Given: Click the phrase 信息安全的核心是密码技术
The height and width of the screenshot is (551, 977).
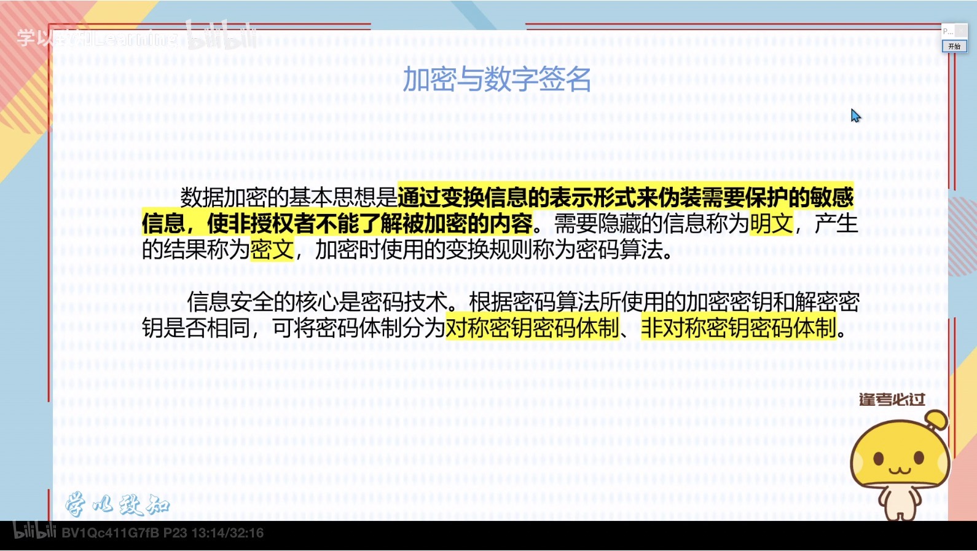Looking at the screenshot, I should [x=317, y=302].
